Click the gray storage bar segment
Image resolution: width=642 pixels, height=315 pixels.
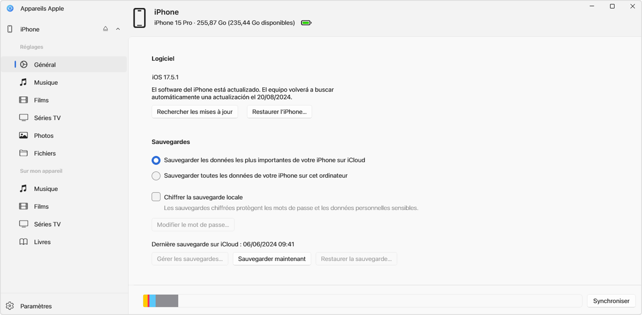[x=167, y=301]
